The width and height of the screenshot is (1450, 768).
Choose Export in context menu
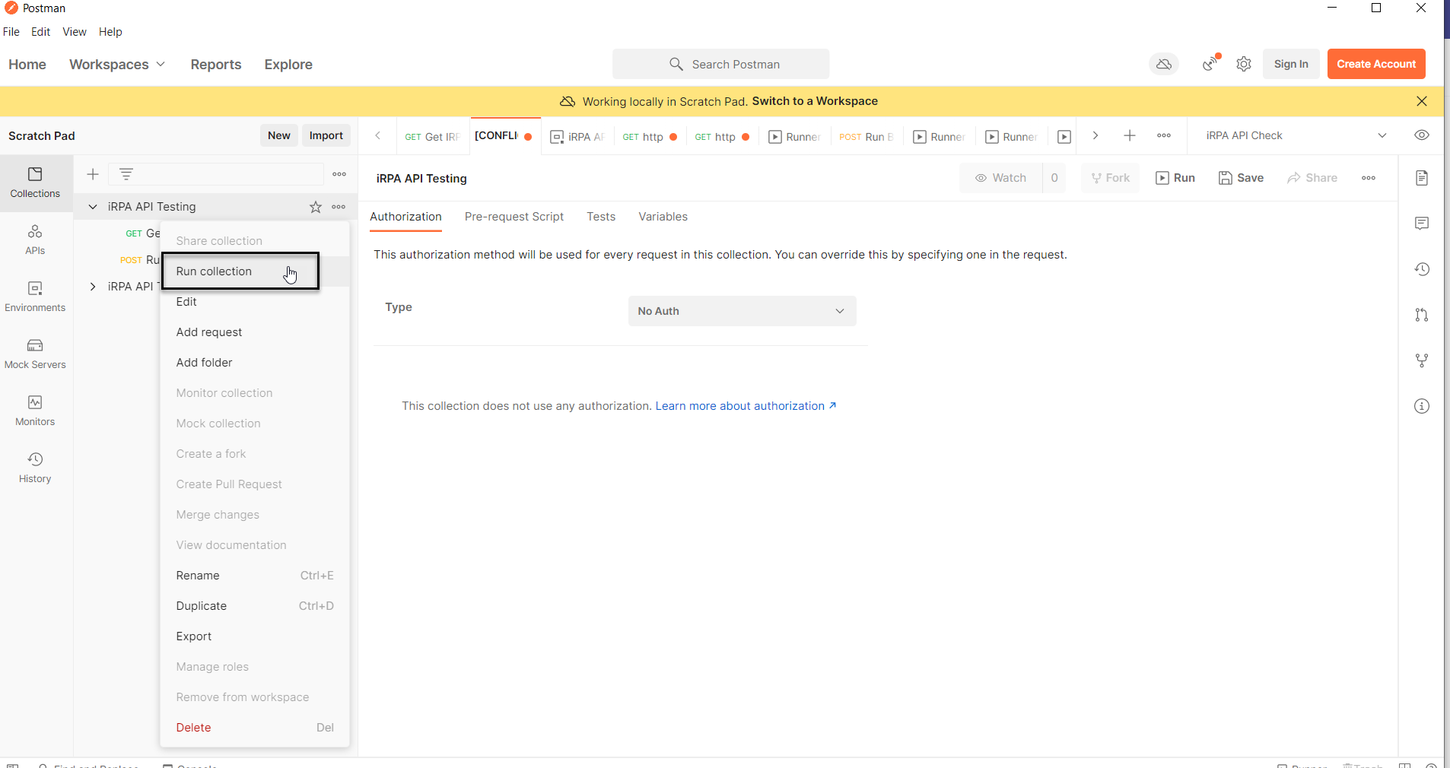point(255,636)
